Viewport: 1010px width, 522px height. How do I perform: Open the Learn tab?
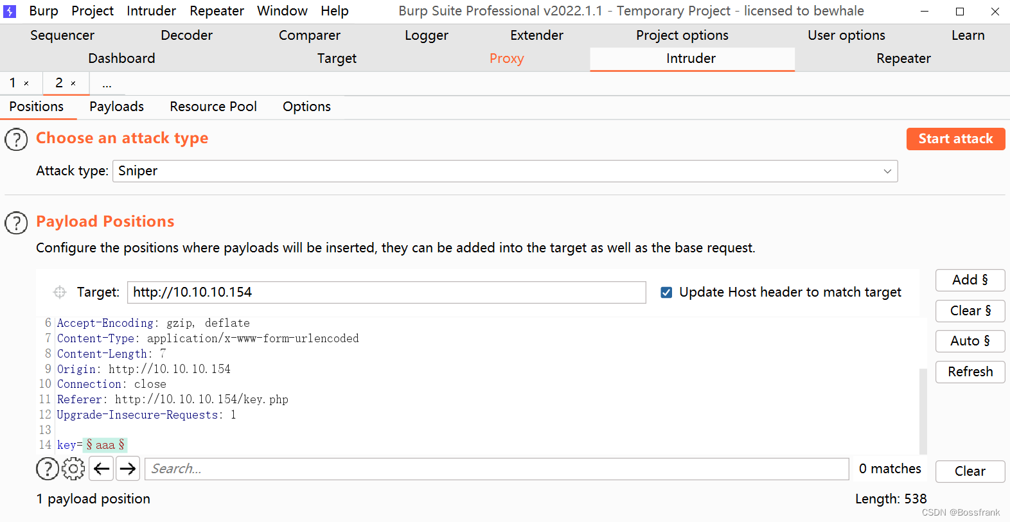(968, 35)
